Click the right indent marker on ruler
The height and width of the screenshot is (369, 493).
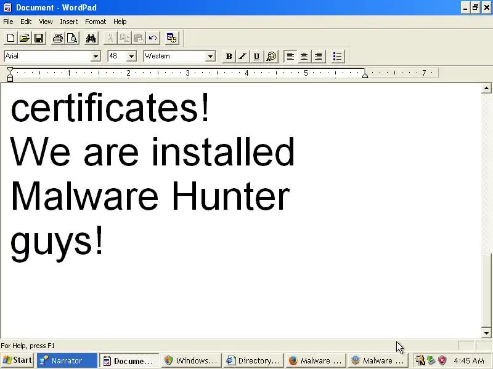tap(365, 75)
